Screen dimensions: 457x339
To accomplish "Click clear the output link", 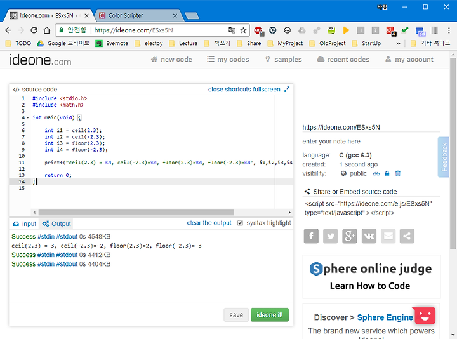I will click(209, 223).
